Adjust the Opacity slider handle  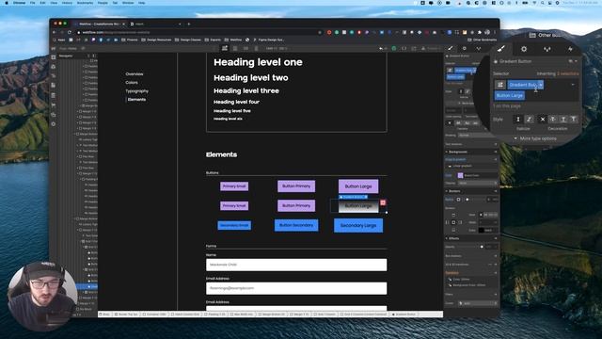click(482, 247)
